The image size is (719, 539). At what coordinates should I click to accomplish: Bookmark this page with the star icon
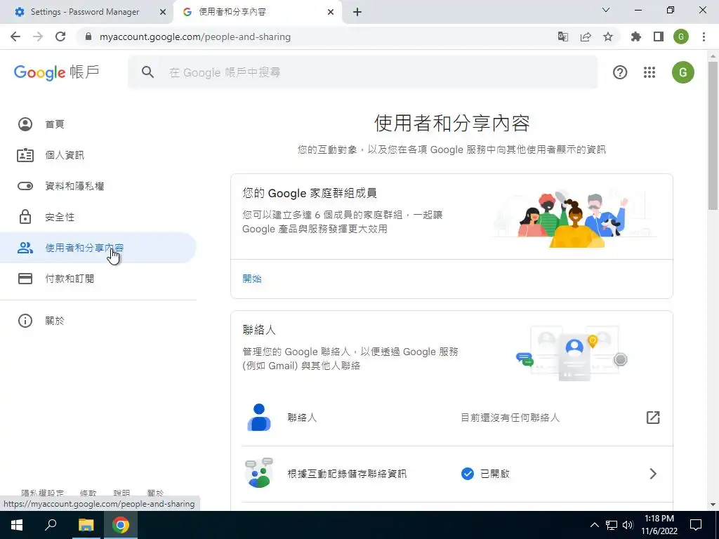[608, 36]
